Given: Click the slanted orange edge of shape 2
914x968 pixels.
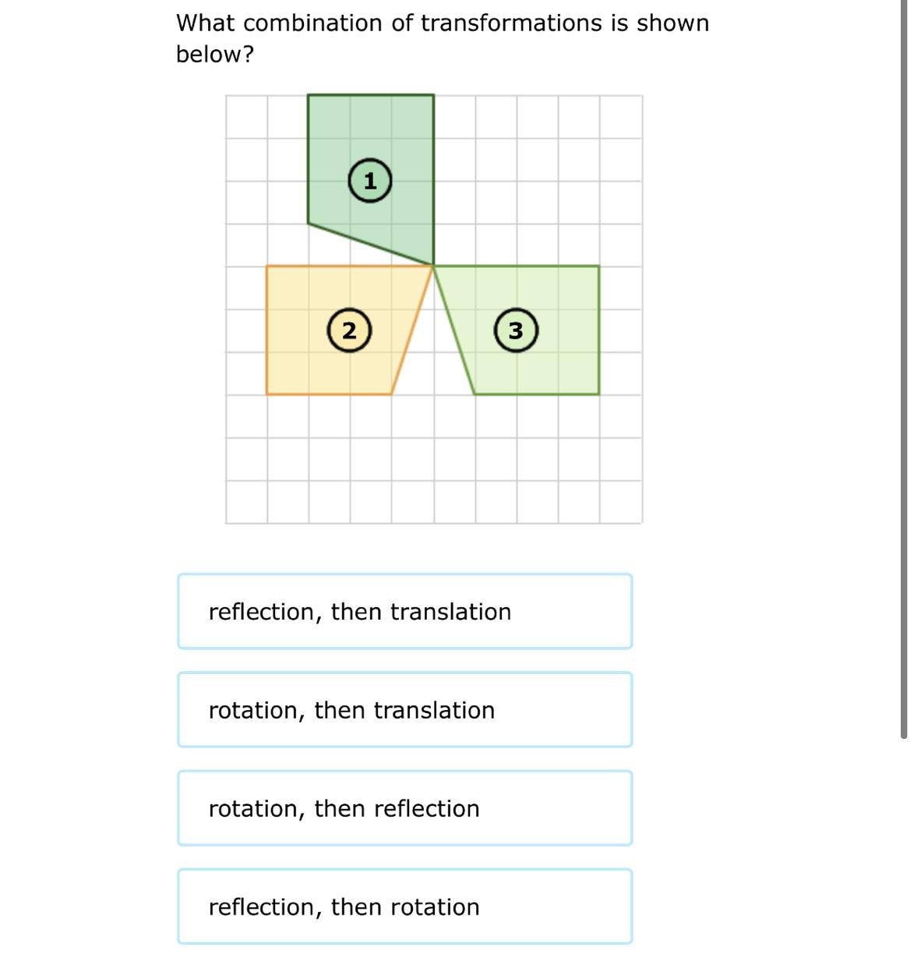Looking at the screenshot, I should (412, 330).
